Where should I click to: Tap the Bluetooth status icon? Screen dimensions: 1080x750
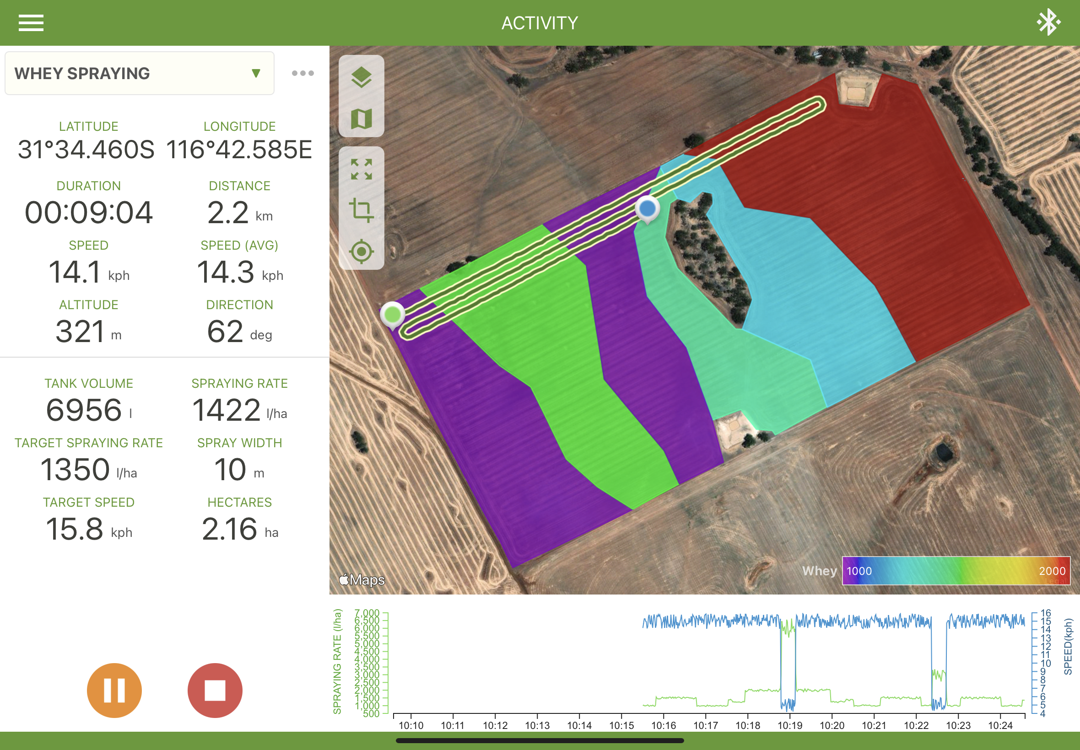click(x=1048, y=22)
